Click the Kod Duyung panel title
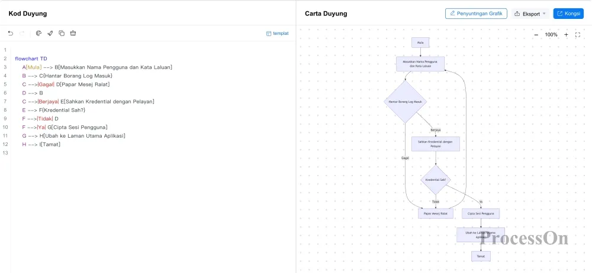 pos(28,14)
